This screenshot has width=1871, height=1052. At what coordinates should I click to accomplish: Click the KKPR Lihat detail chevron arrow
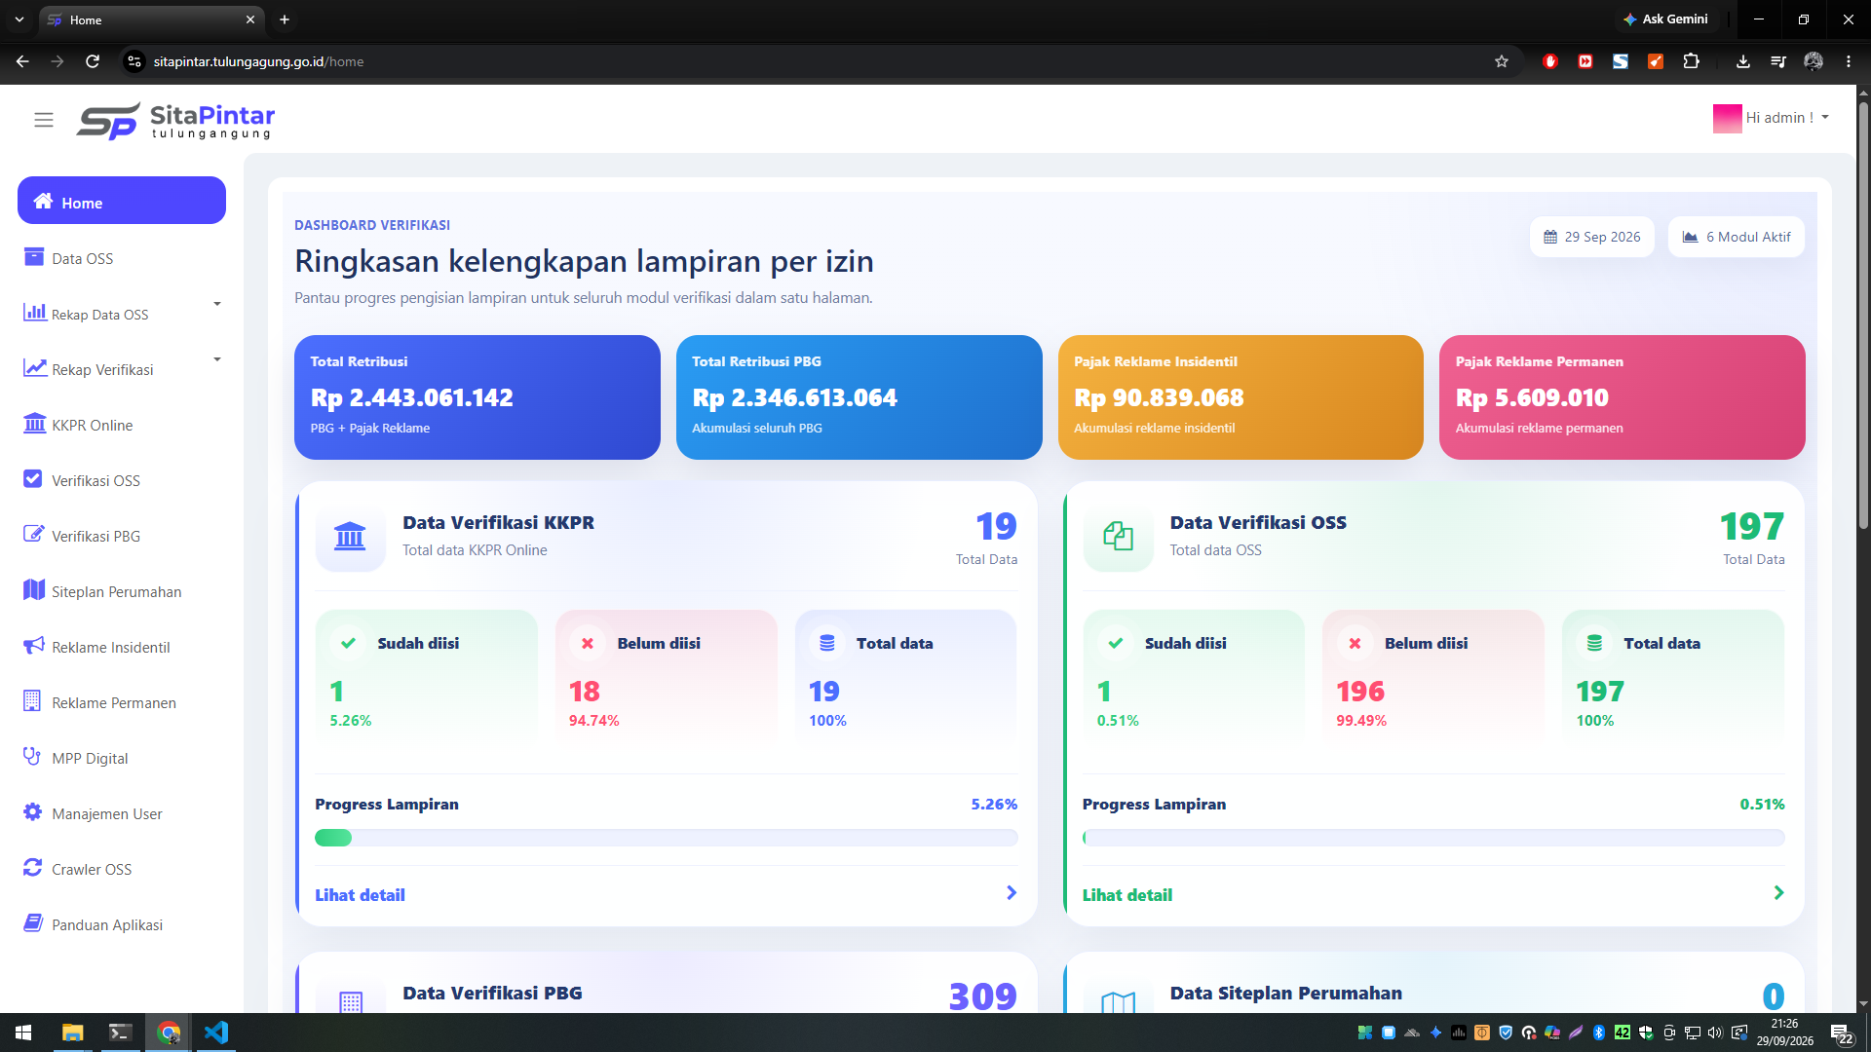pos(1012,893)
